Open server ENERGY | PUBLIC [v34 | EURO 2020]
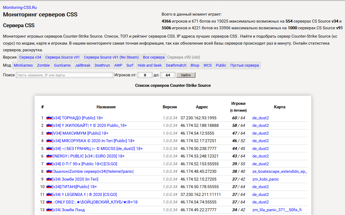This screenshot has height=215, width=345. point(88,156)
